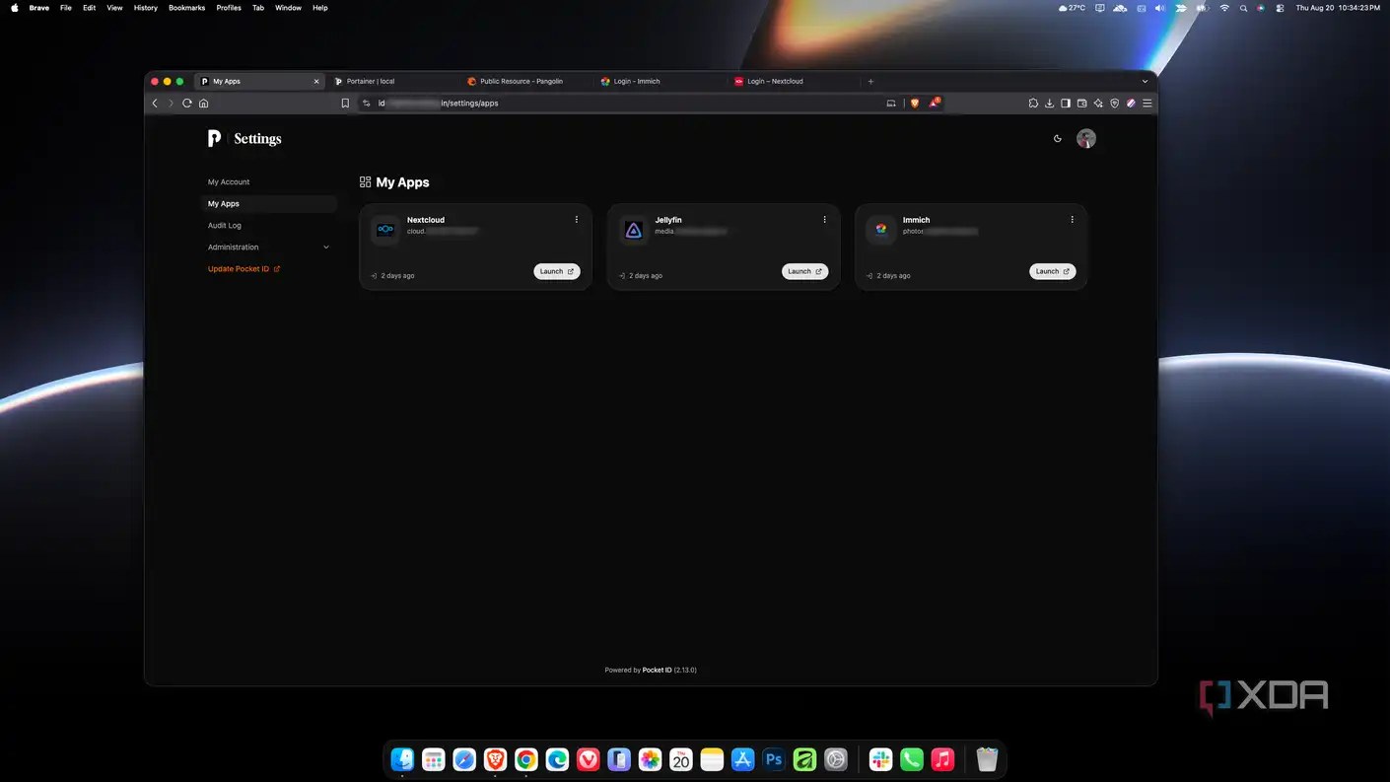Open Control Center in menu bar
Viewport: 1390px width, 782px height.
pyautogui.click(x=1280, y=8)
